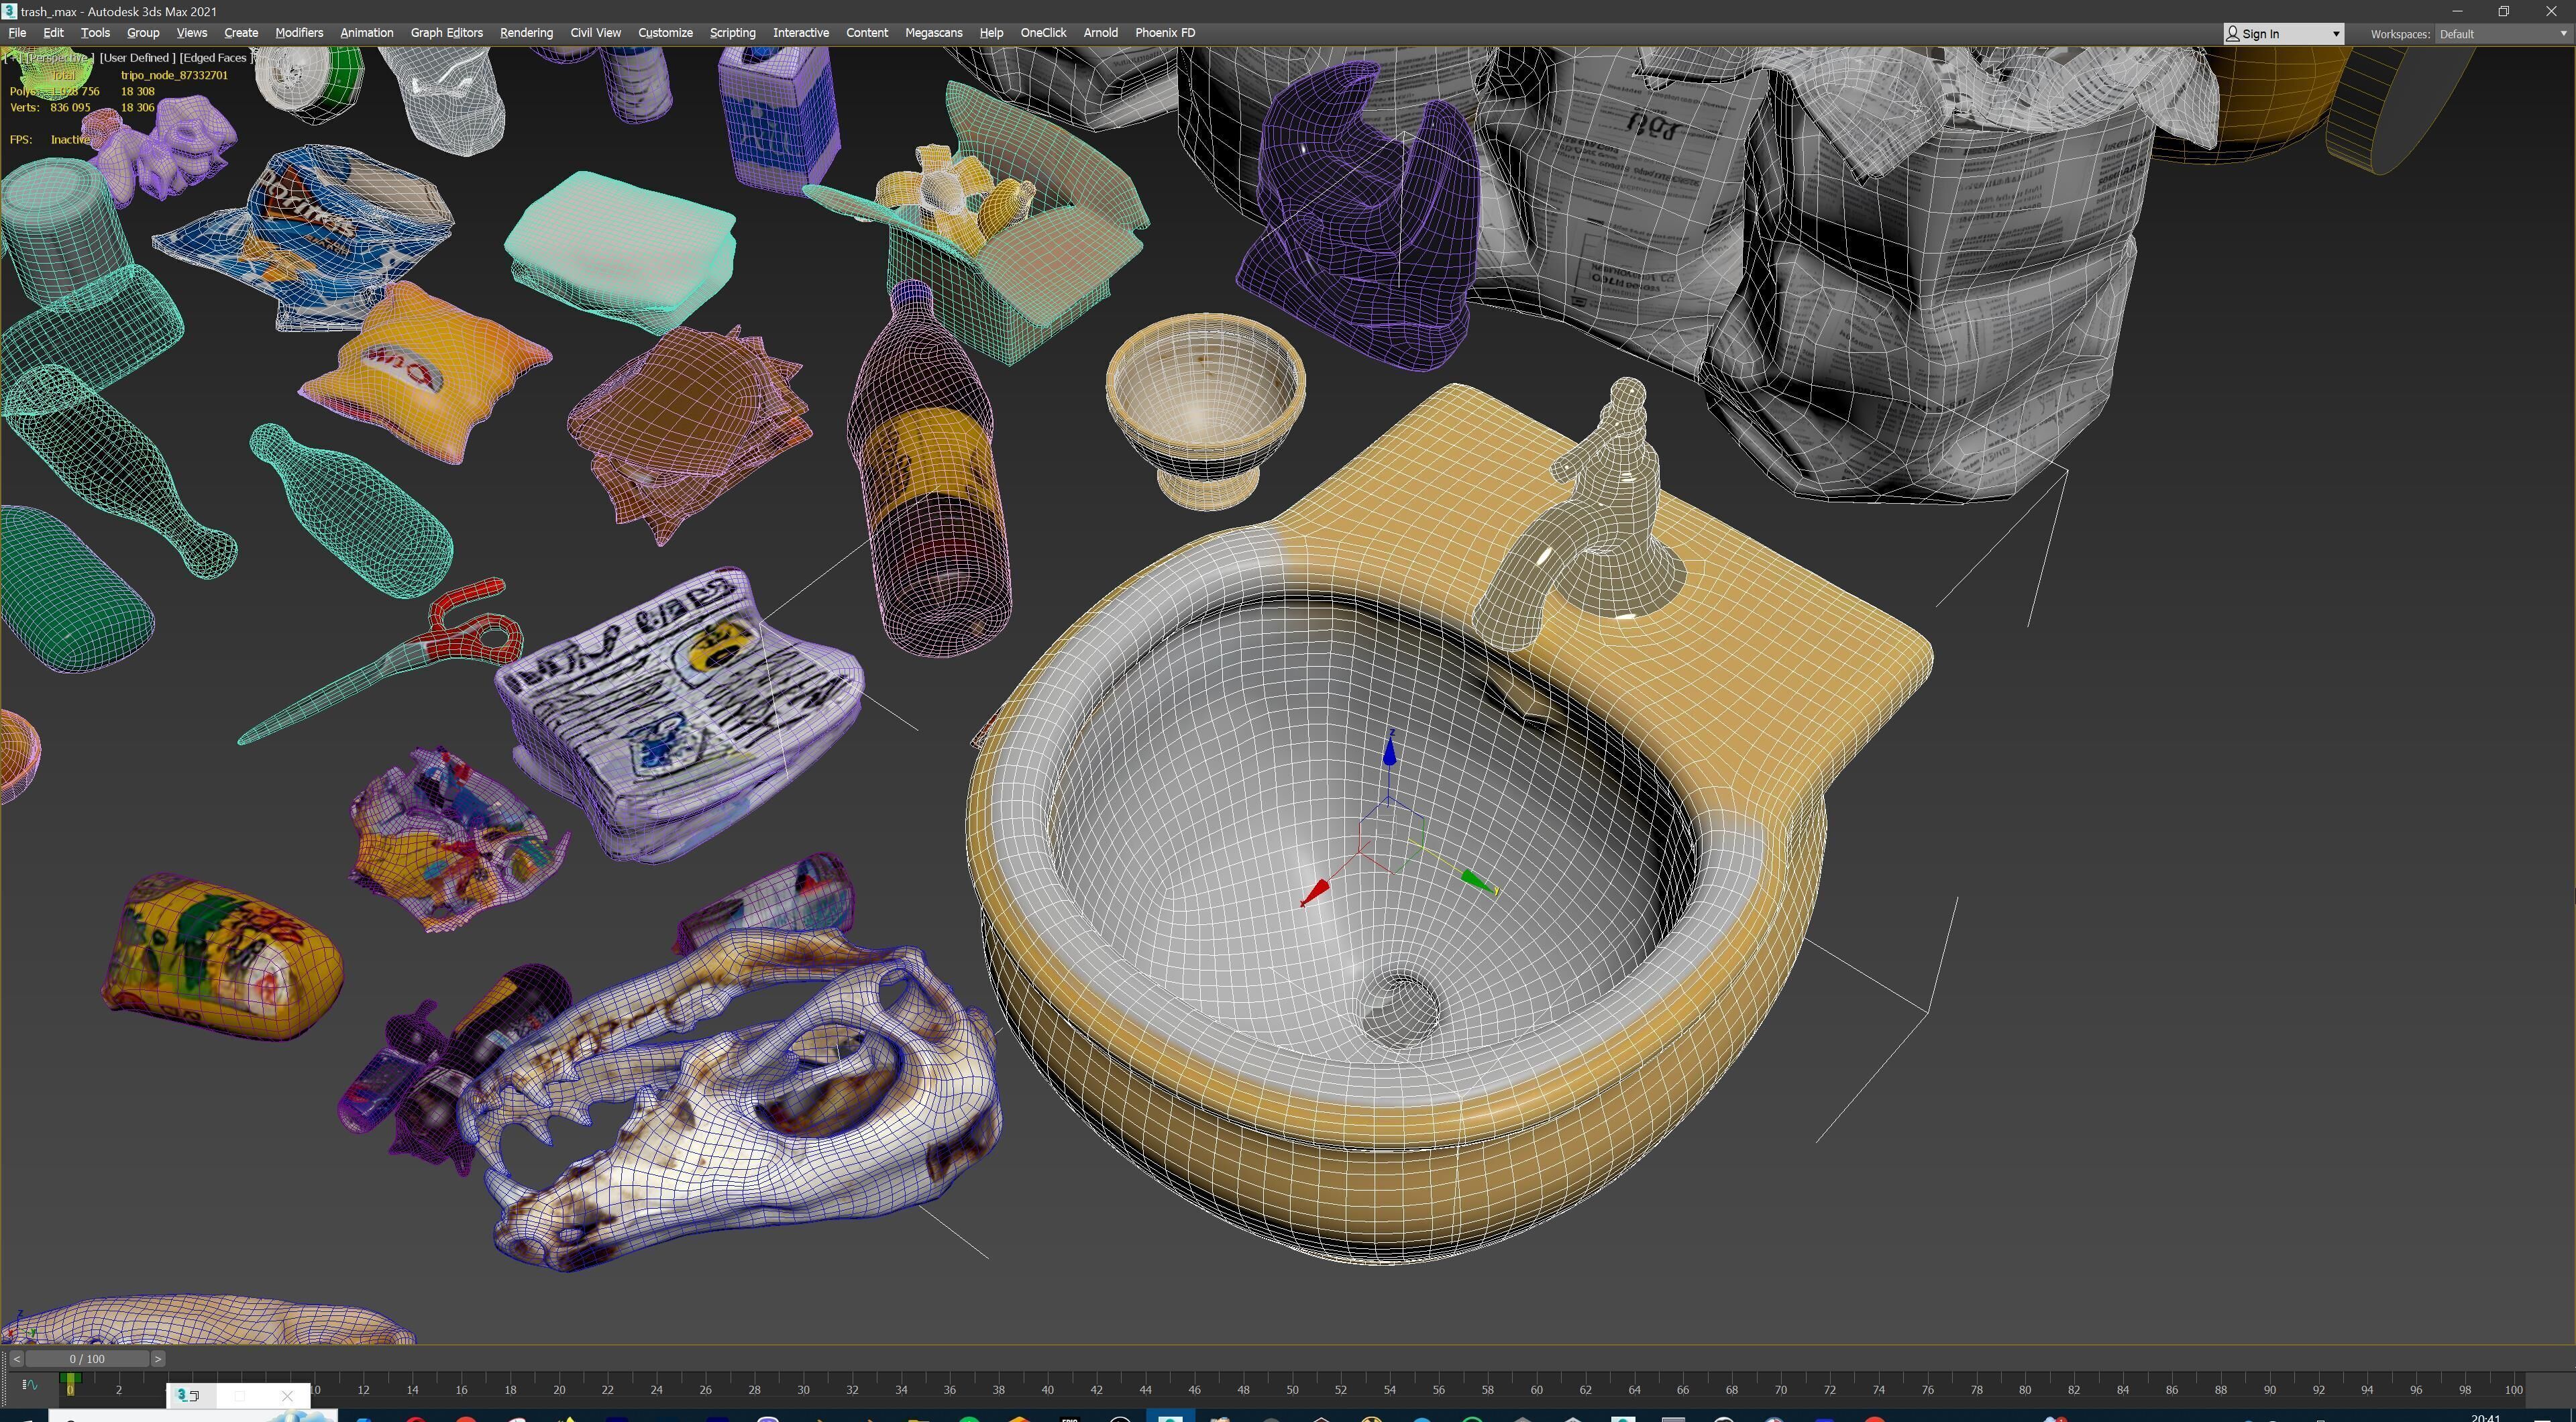
Task: Step to next frame with > button
Action: coord(158,1359)
